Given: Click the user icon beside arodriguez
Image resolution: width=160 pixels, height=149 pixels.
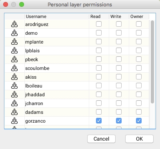Looking at the screenshot, I should pos(14,24).
